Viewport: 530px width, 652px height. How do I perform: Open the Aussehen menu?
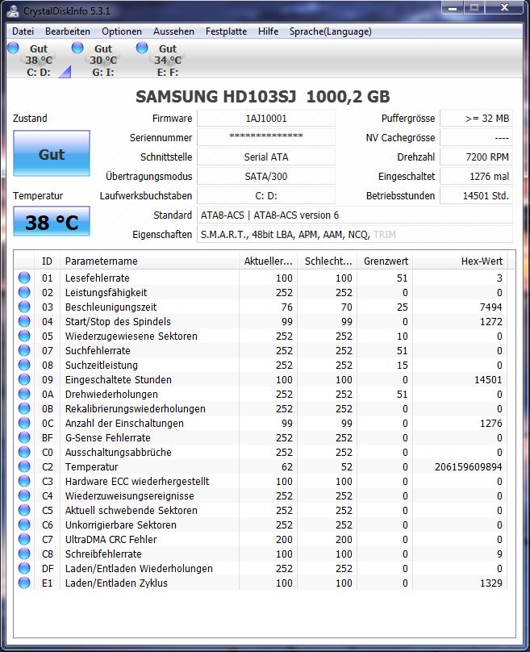173,31
